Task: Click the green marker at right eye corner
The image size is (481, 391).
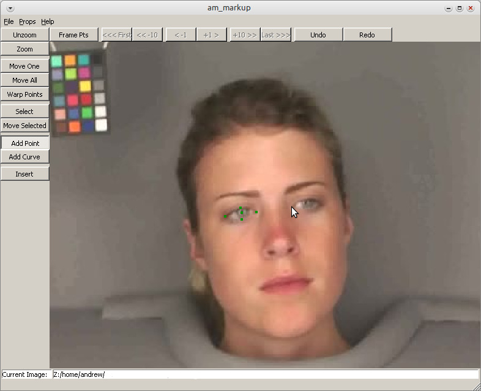Action: pos(256,212)
